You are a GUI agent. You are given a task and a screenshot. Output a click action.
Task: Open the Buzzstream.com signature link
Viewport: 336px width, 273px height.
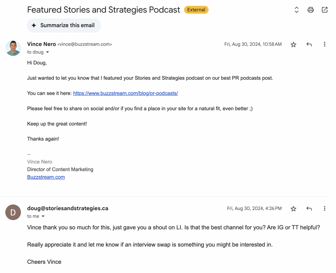pyautogui.click(x=46, y=177)
